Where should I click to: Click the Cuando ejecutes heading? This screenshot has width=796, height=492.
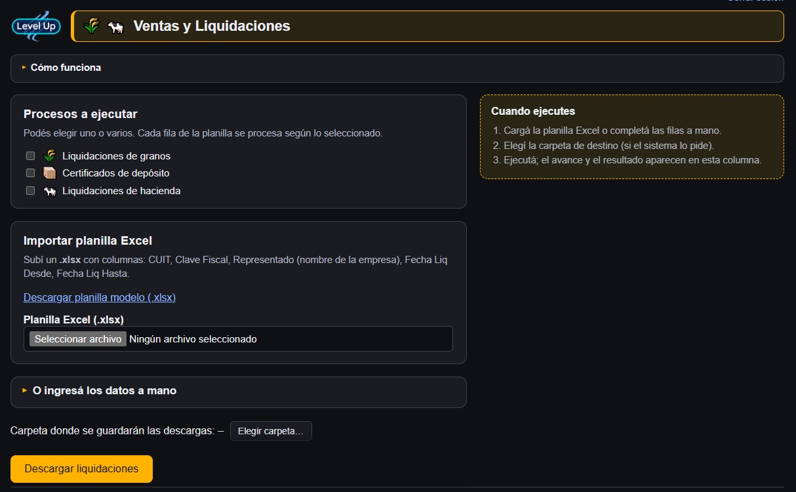tap(533, 112)
